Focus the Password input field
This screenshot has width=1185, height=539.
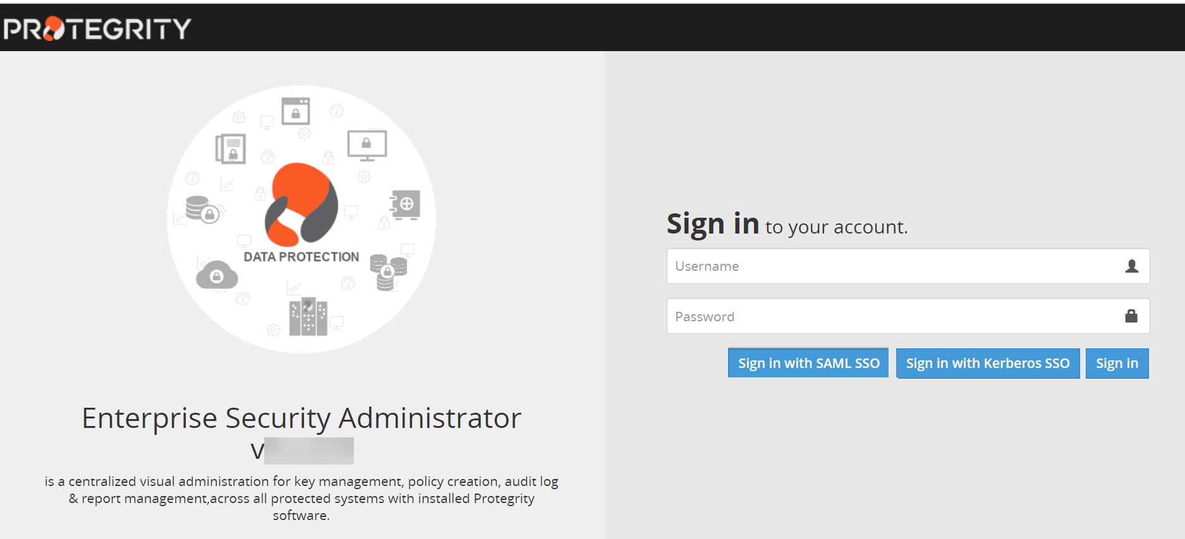pyautogui.click(x=891, y=316)
